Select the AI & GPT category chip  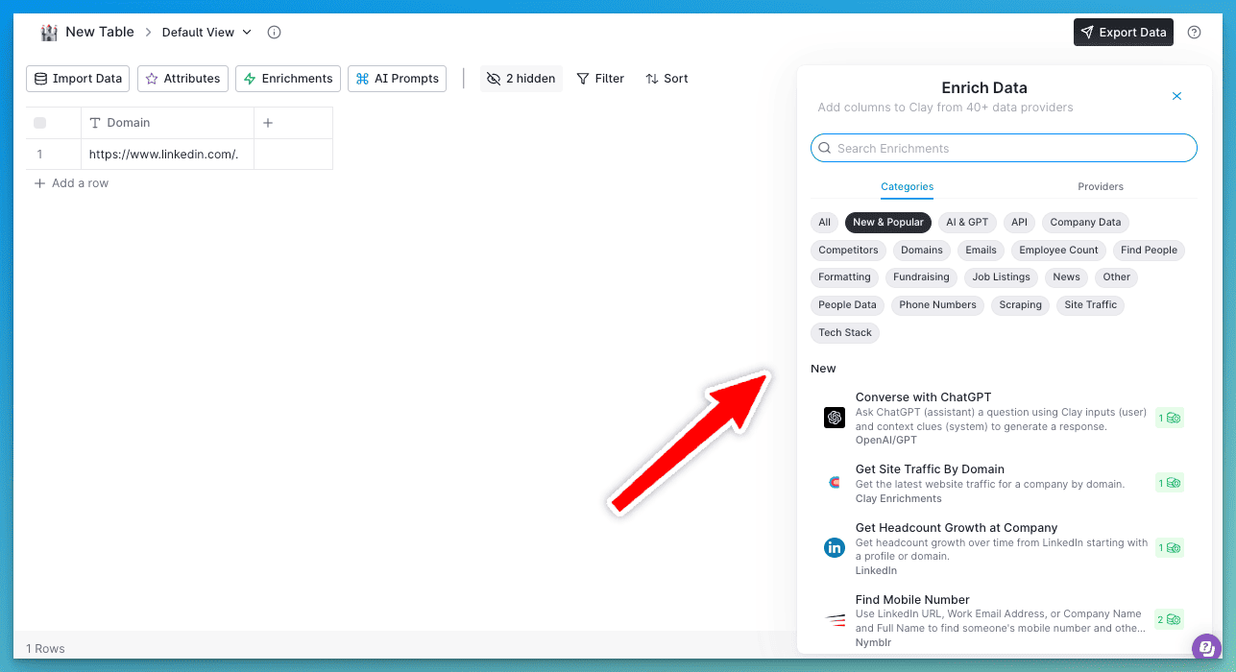tap(966, 223)
